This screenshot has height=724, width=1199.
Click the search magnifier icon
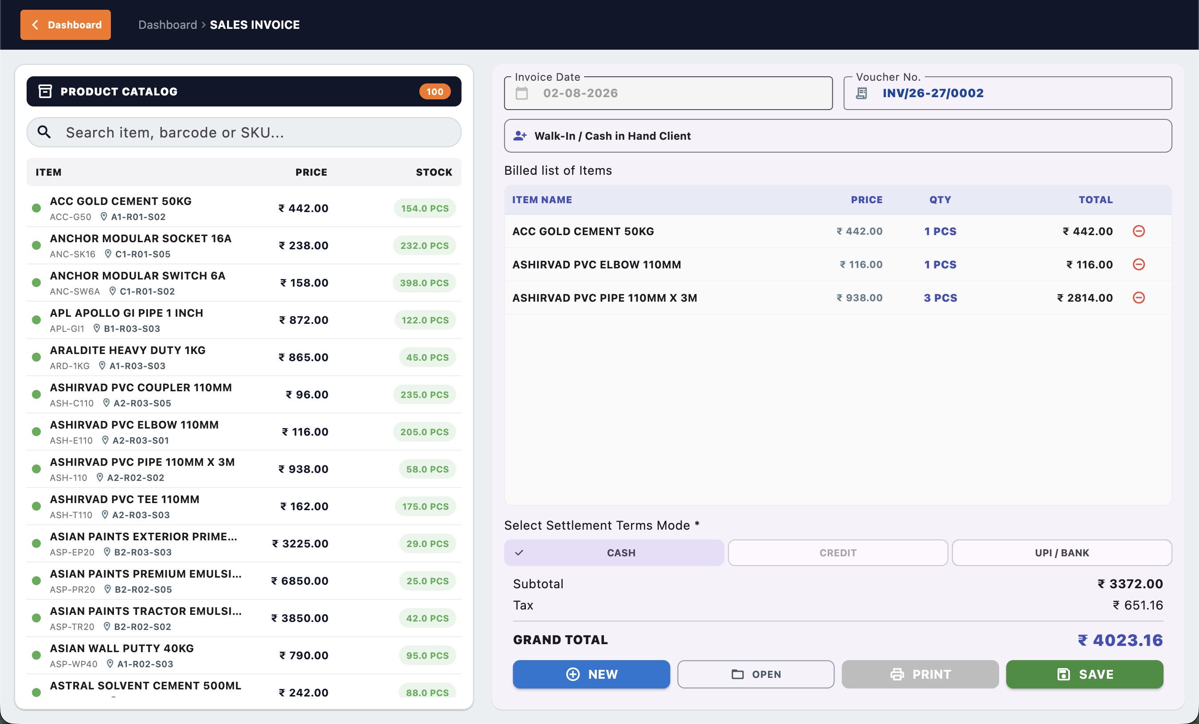(44, 132)
